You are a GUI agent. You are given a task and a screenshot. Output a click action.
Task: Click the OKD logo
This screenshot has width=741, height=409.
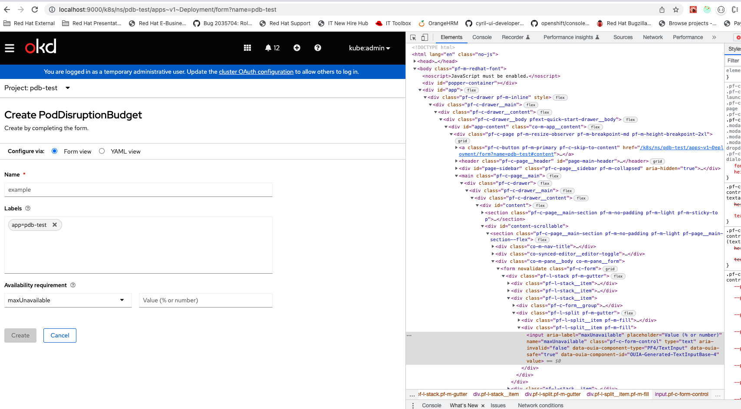click(x=41, y=47)
